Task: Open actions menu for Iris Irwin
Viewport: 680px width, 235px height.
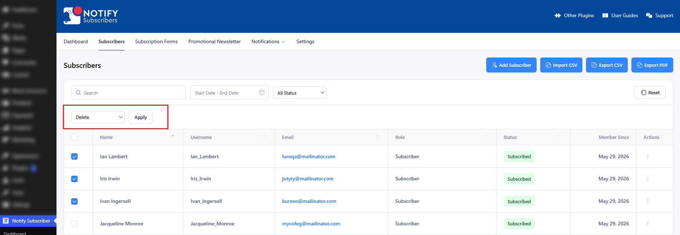Action: click(648, 179)
